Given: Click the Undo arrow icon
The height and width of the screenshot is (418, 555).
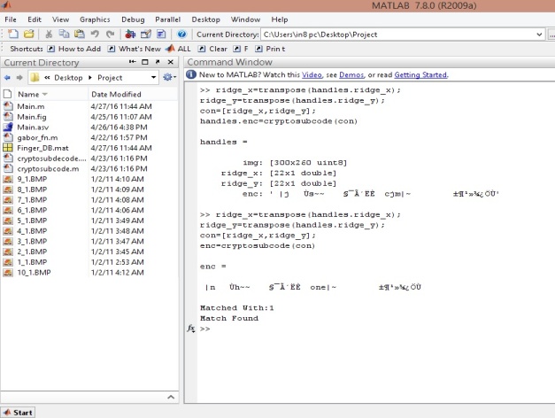Looking at the screenshot, I should pos(95,34).
